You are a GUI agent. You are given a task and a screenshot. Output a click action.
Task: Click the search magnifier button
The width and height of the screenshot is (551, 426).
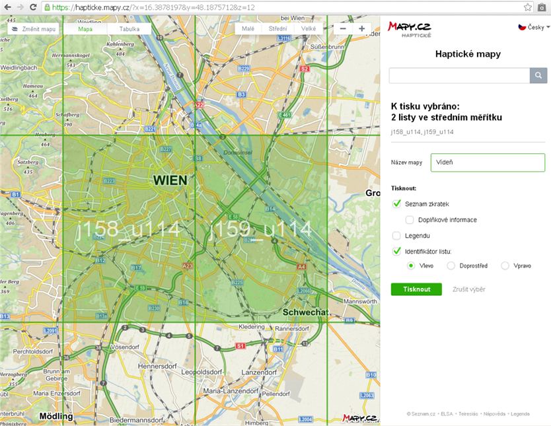(538, 75)
